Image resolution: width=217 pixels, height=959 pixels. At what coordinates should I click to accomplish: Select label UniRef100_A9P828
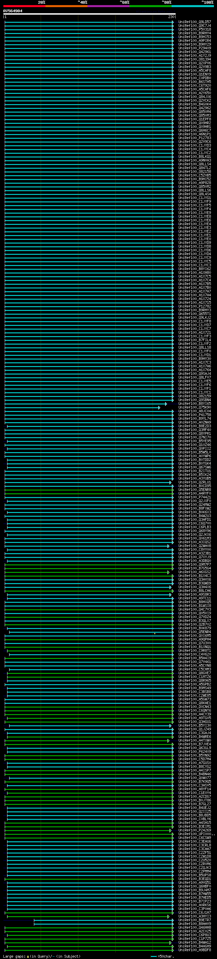click(x=195, y=183)
